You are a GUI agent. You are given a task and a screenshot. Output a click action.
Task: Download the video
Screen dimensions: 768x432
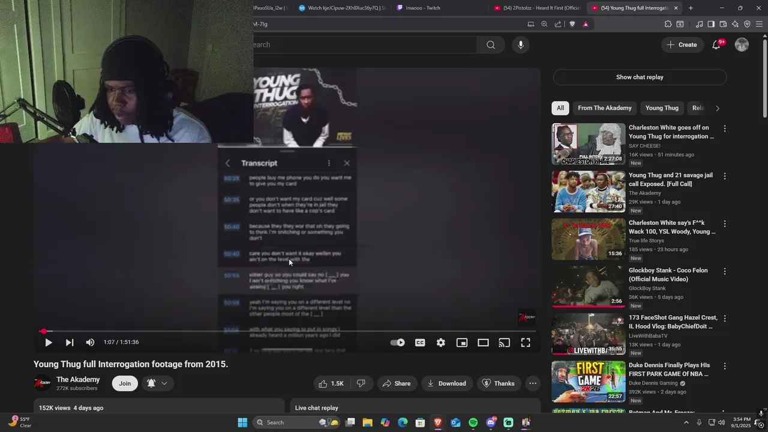coord(447,383)
